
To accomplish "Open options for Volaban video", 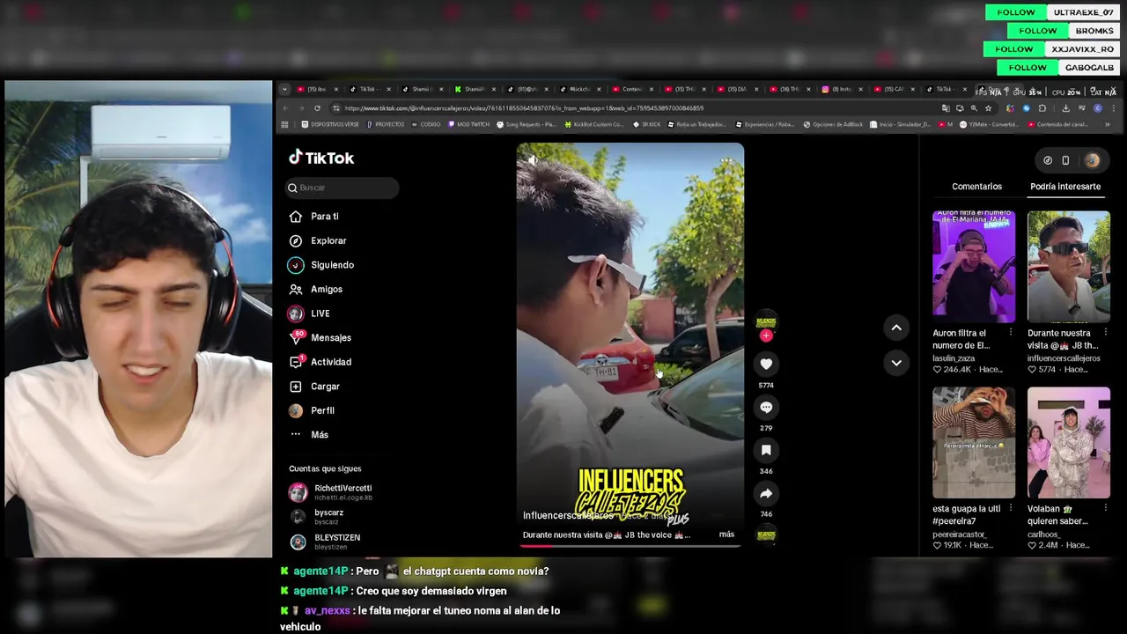I will pyautogui.click(x=1105, y=509).
